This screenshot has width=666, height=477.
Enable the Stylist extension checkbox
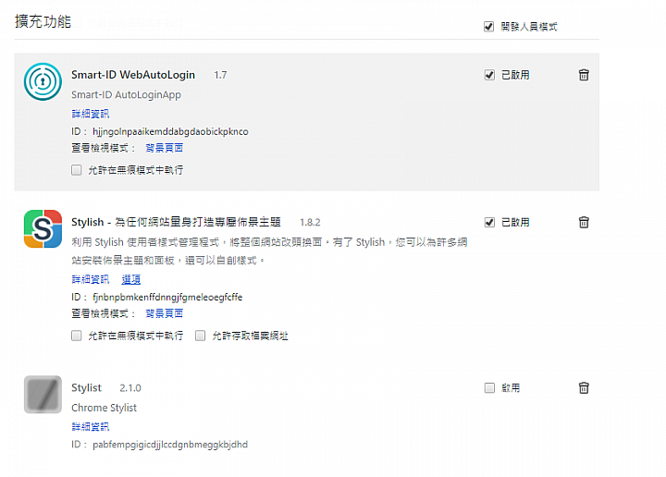[x=489, y=388]
